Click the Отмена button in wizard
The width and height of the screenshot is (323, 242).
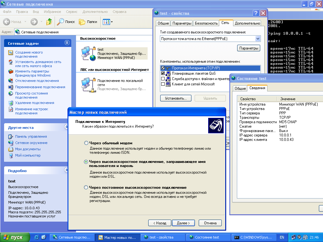pyautogui.click(x=210, y=223)
